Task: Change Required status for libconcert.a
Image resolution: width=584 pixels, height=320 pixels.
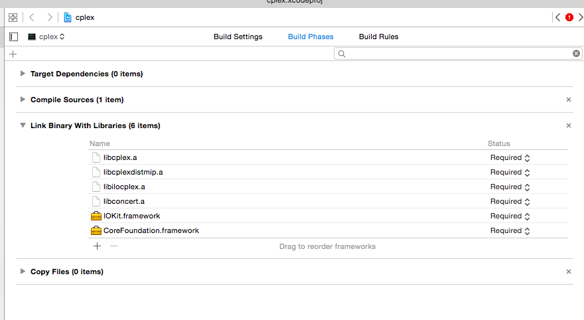Action: pos(510,201)
